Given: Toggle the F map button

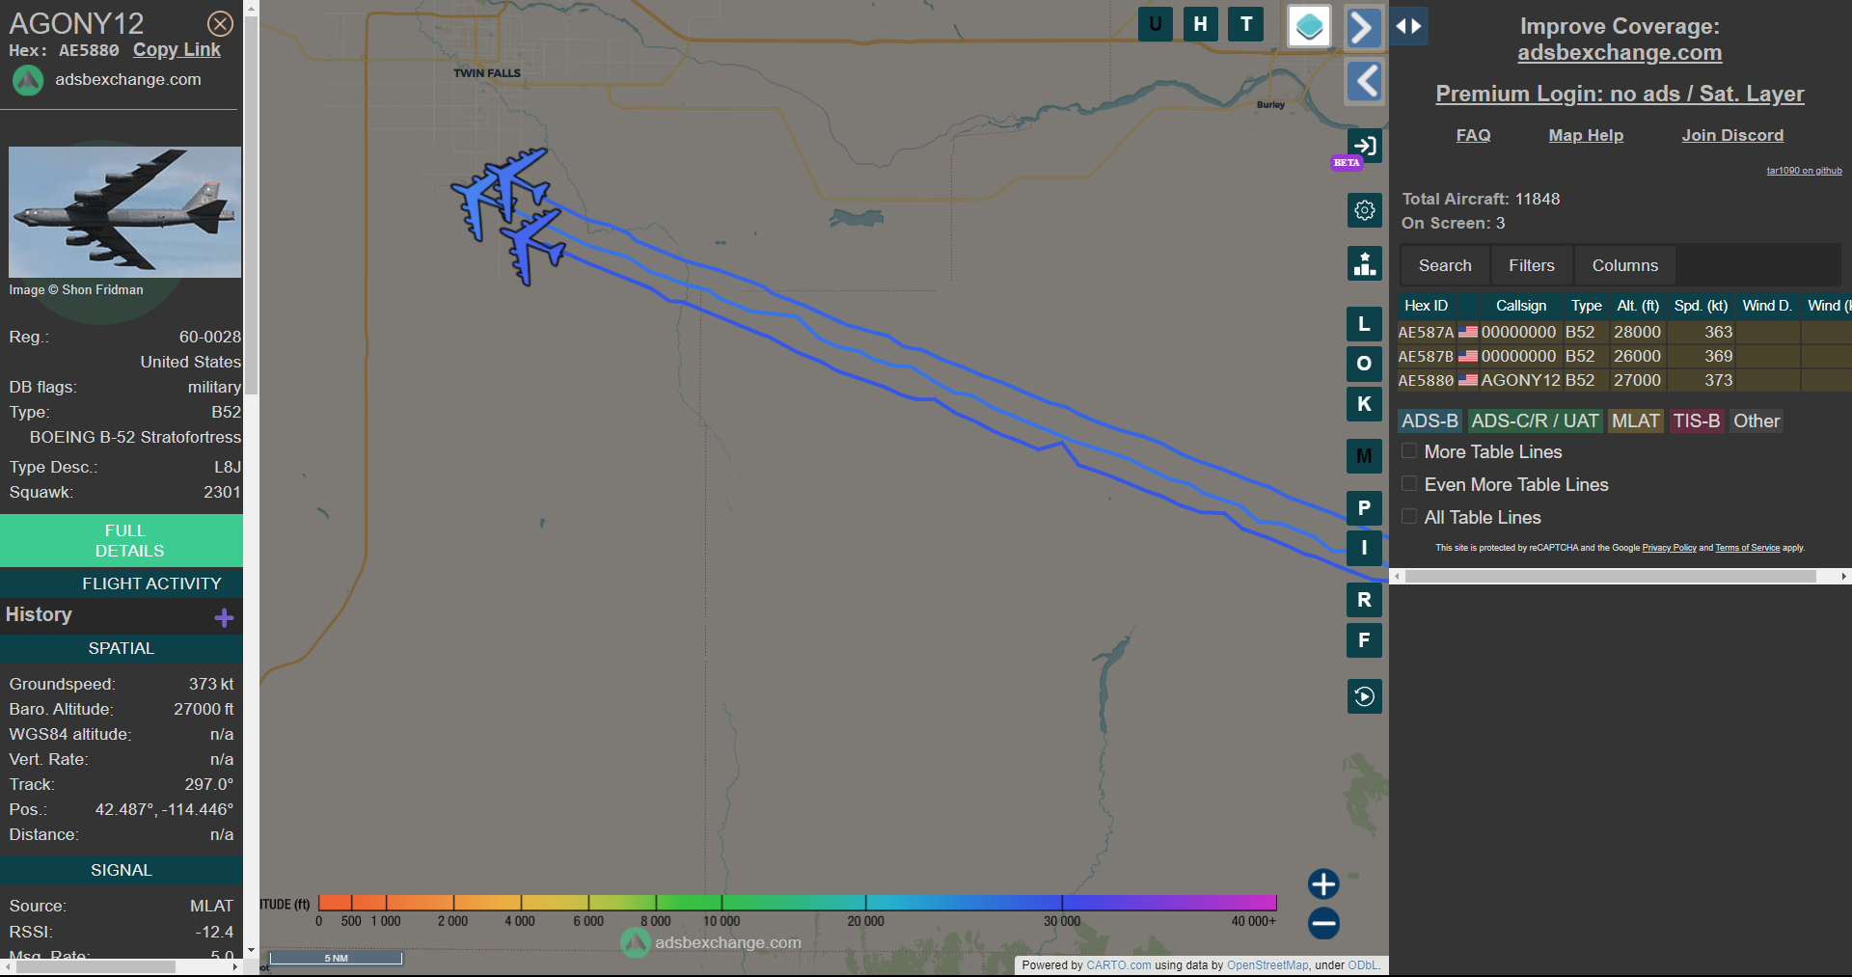Looking at the screenshot, I should point(1364,640).
